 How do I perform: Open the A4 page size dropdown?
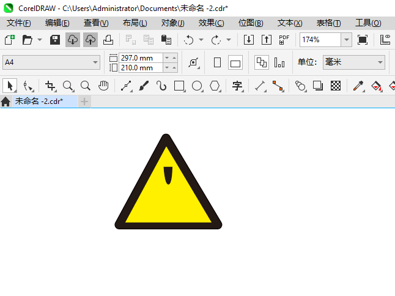pos(51,62)
